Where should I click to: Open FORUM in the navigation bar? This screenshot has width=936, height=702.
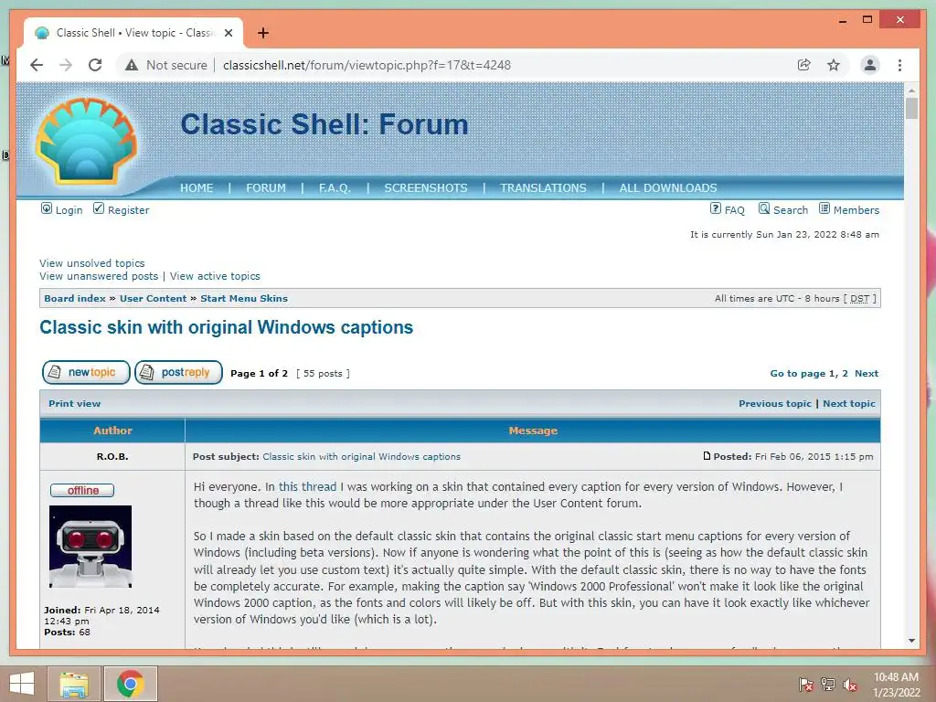pos(266,188)
